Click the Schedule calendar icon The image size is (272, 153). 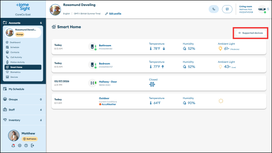[7, 47]
